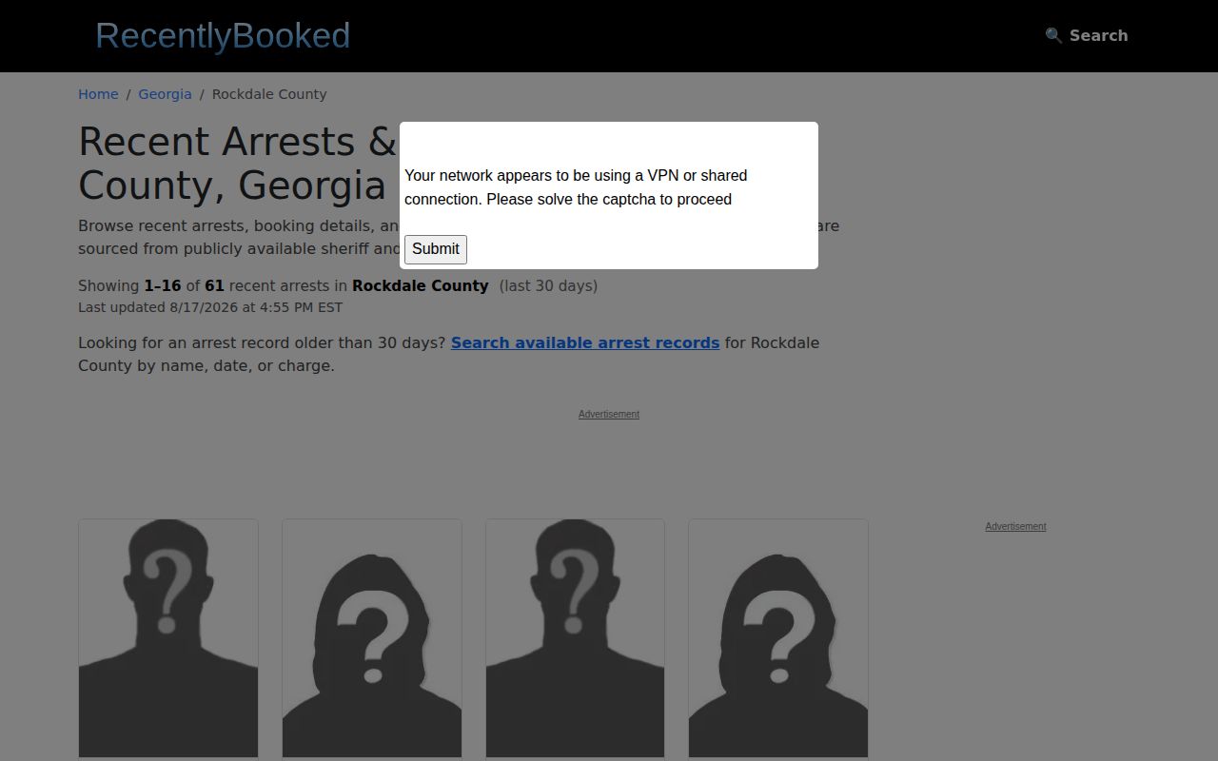Click the VPN captcha message text
The width and height of the screenshot is (1218, 761).
coord(576,187)
